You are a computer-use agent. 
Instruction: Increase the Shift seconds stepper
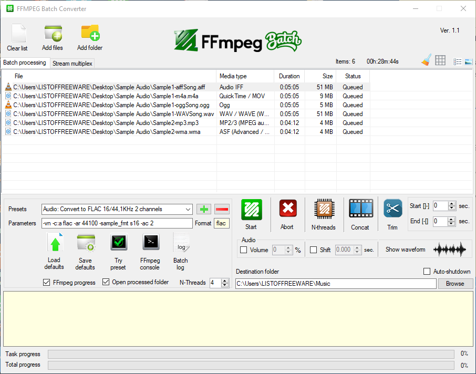click(x=357, y=248)
